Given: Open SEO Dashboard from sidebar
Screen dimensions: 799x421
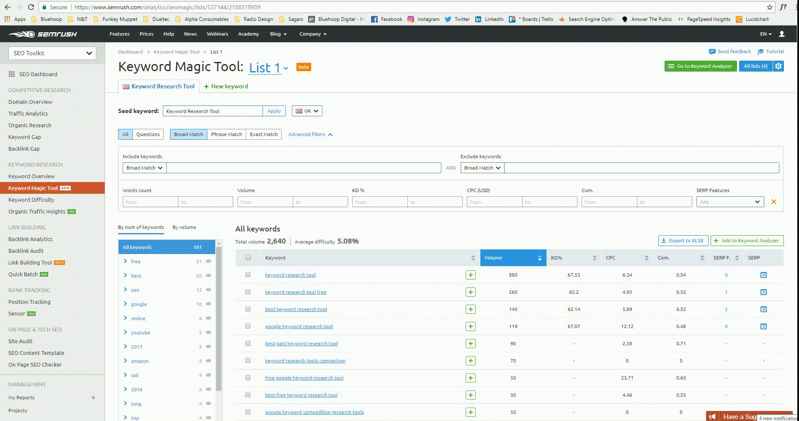Looking at the screenshot, I should point(33,74).
